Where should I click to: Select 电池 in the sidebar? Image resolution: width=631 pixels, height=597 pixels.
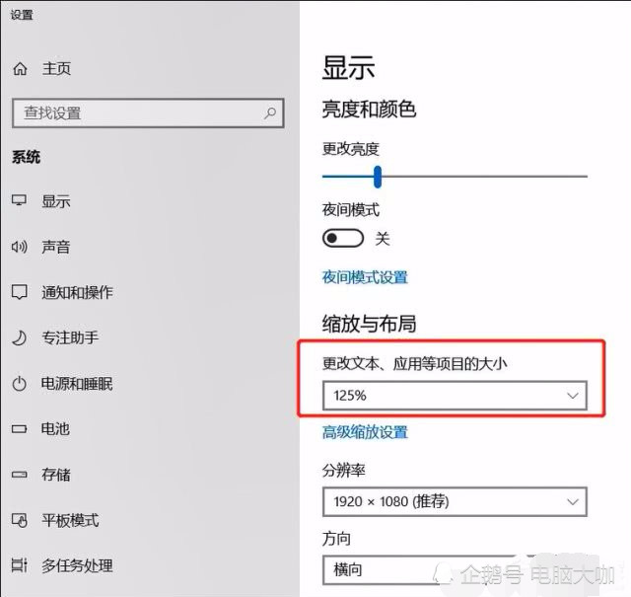tap(55, 429)
